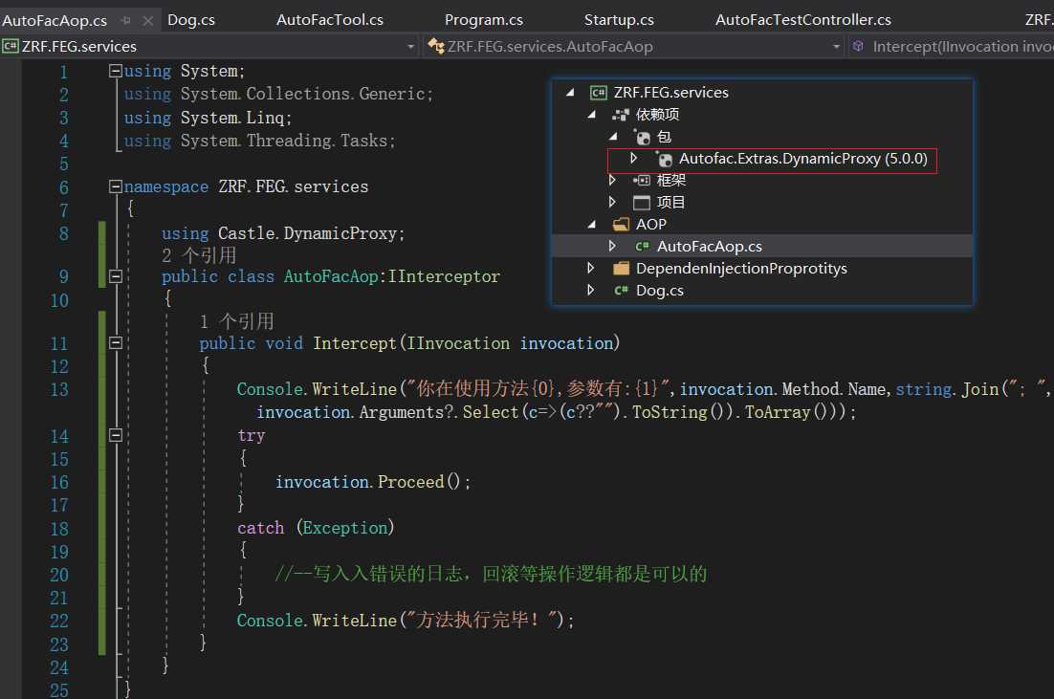
Task: Click the method cube icon beside Intercept
Action: point(858,46)
